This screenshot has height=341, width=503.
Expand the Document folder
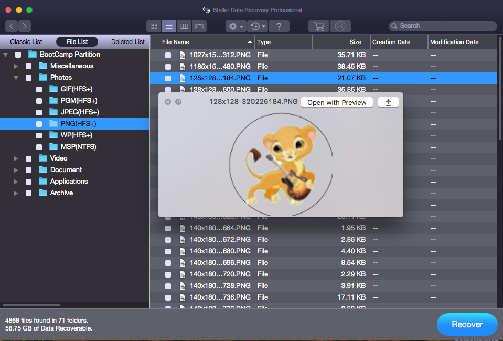coord(16,170)
